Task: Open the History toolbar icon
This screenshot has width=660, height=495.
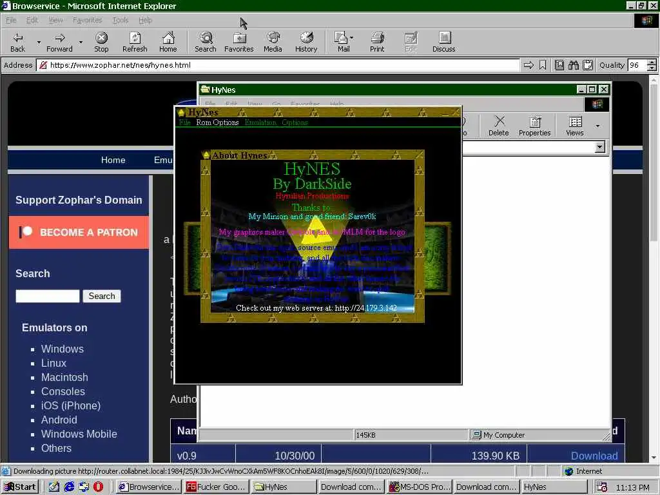Action: point(306,42)
